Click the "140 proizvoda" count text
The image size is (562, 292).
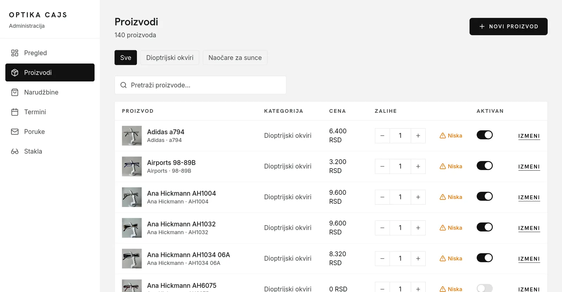click(x=135, y=35)
